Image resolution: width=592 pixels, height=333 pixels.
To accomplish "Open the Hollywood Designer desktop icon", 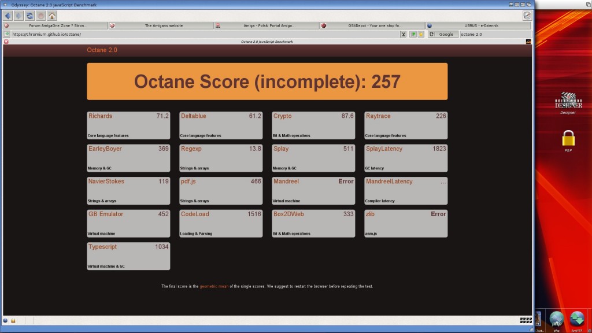I will point(568,103).
